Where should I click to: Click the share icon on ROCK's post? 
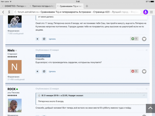(x=146, y=89)
